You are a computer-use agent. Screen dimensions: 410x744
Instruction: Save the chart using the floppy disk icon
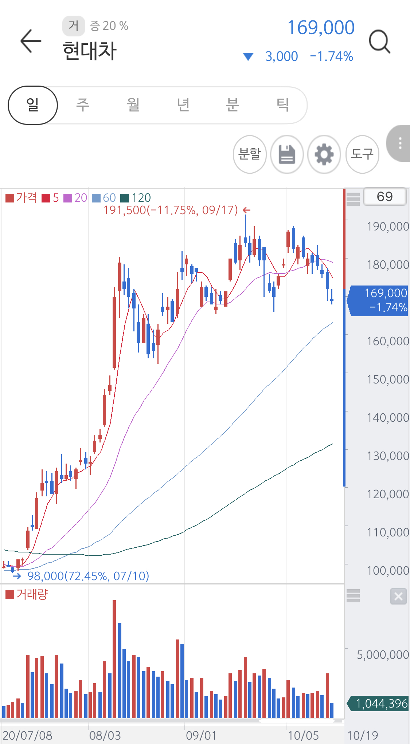tap(287, 154)
